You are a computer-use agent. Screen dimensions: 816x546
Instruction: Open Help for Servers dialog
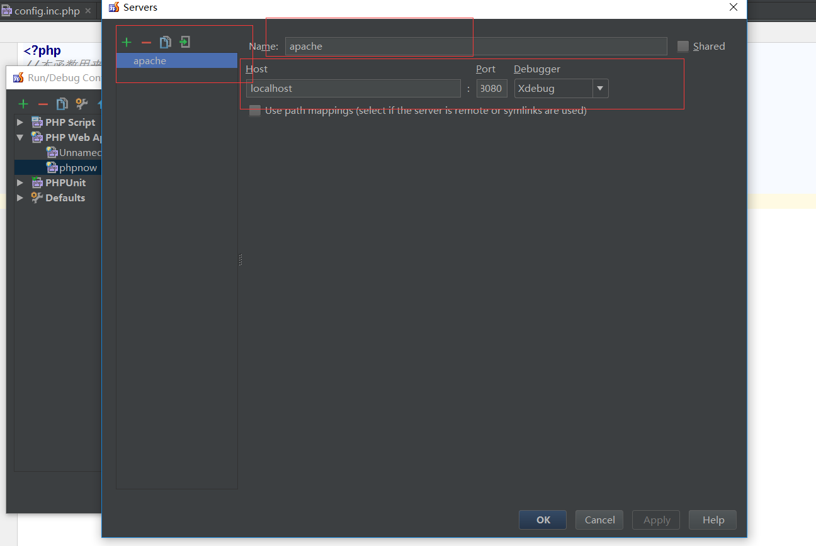coord(713,520)
